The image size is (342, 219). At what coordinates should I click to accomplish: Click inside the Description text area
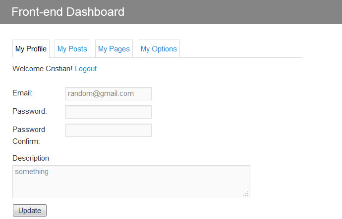131,181
